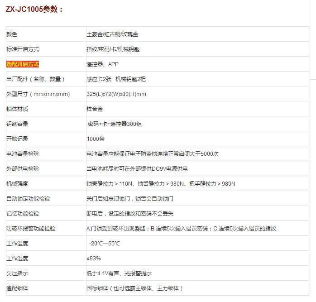This screenshot has height=302, width=316.
Task: Select the 锌合金 material value
Action: [95, 109]
